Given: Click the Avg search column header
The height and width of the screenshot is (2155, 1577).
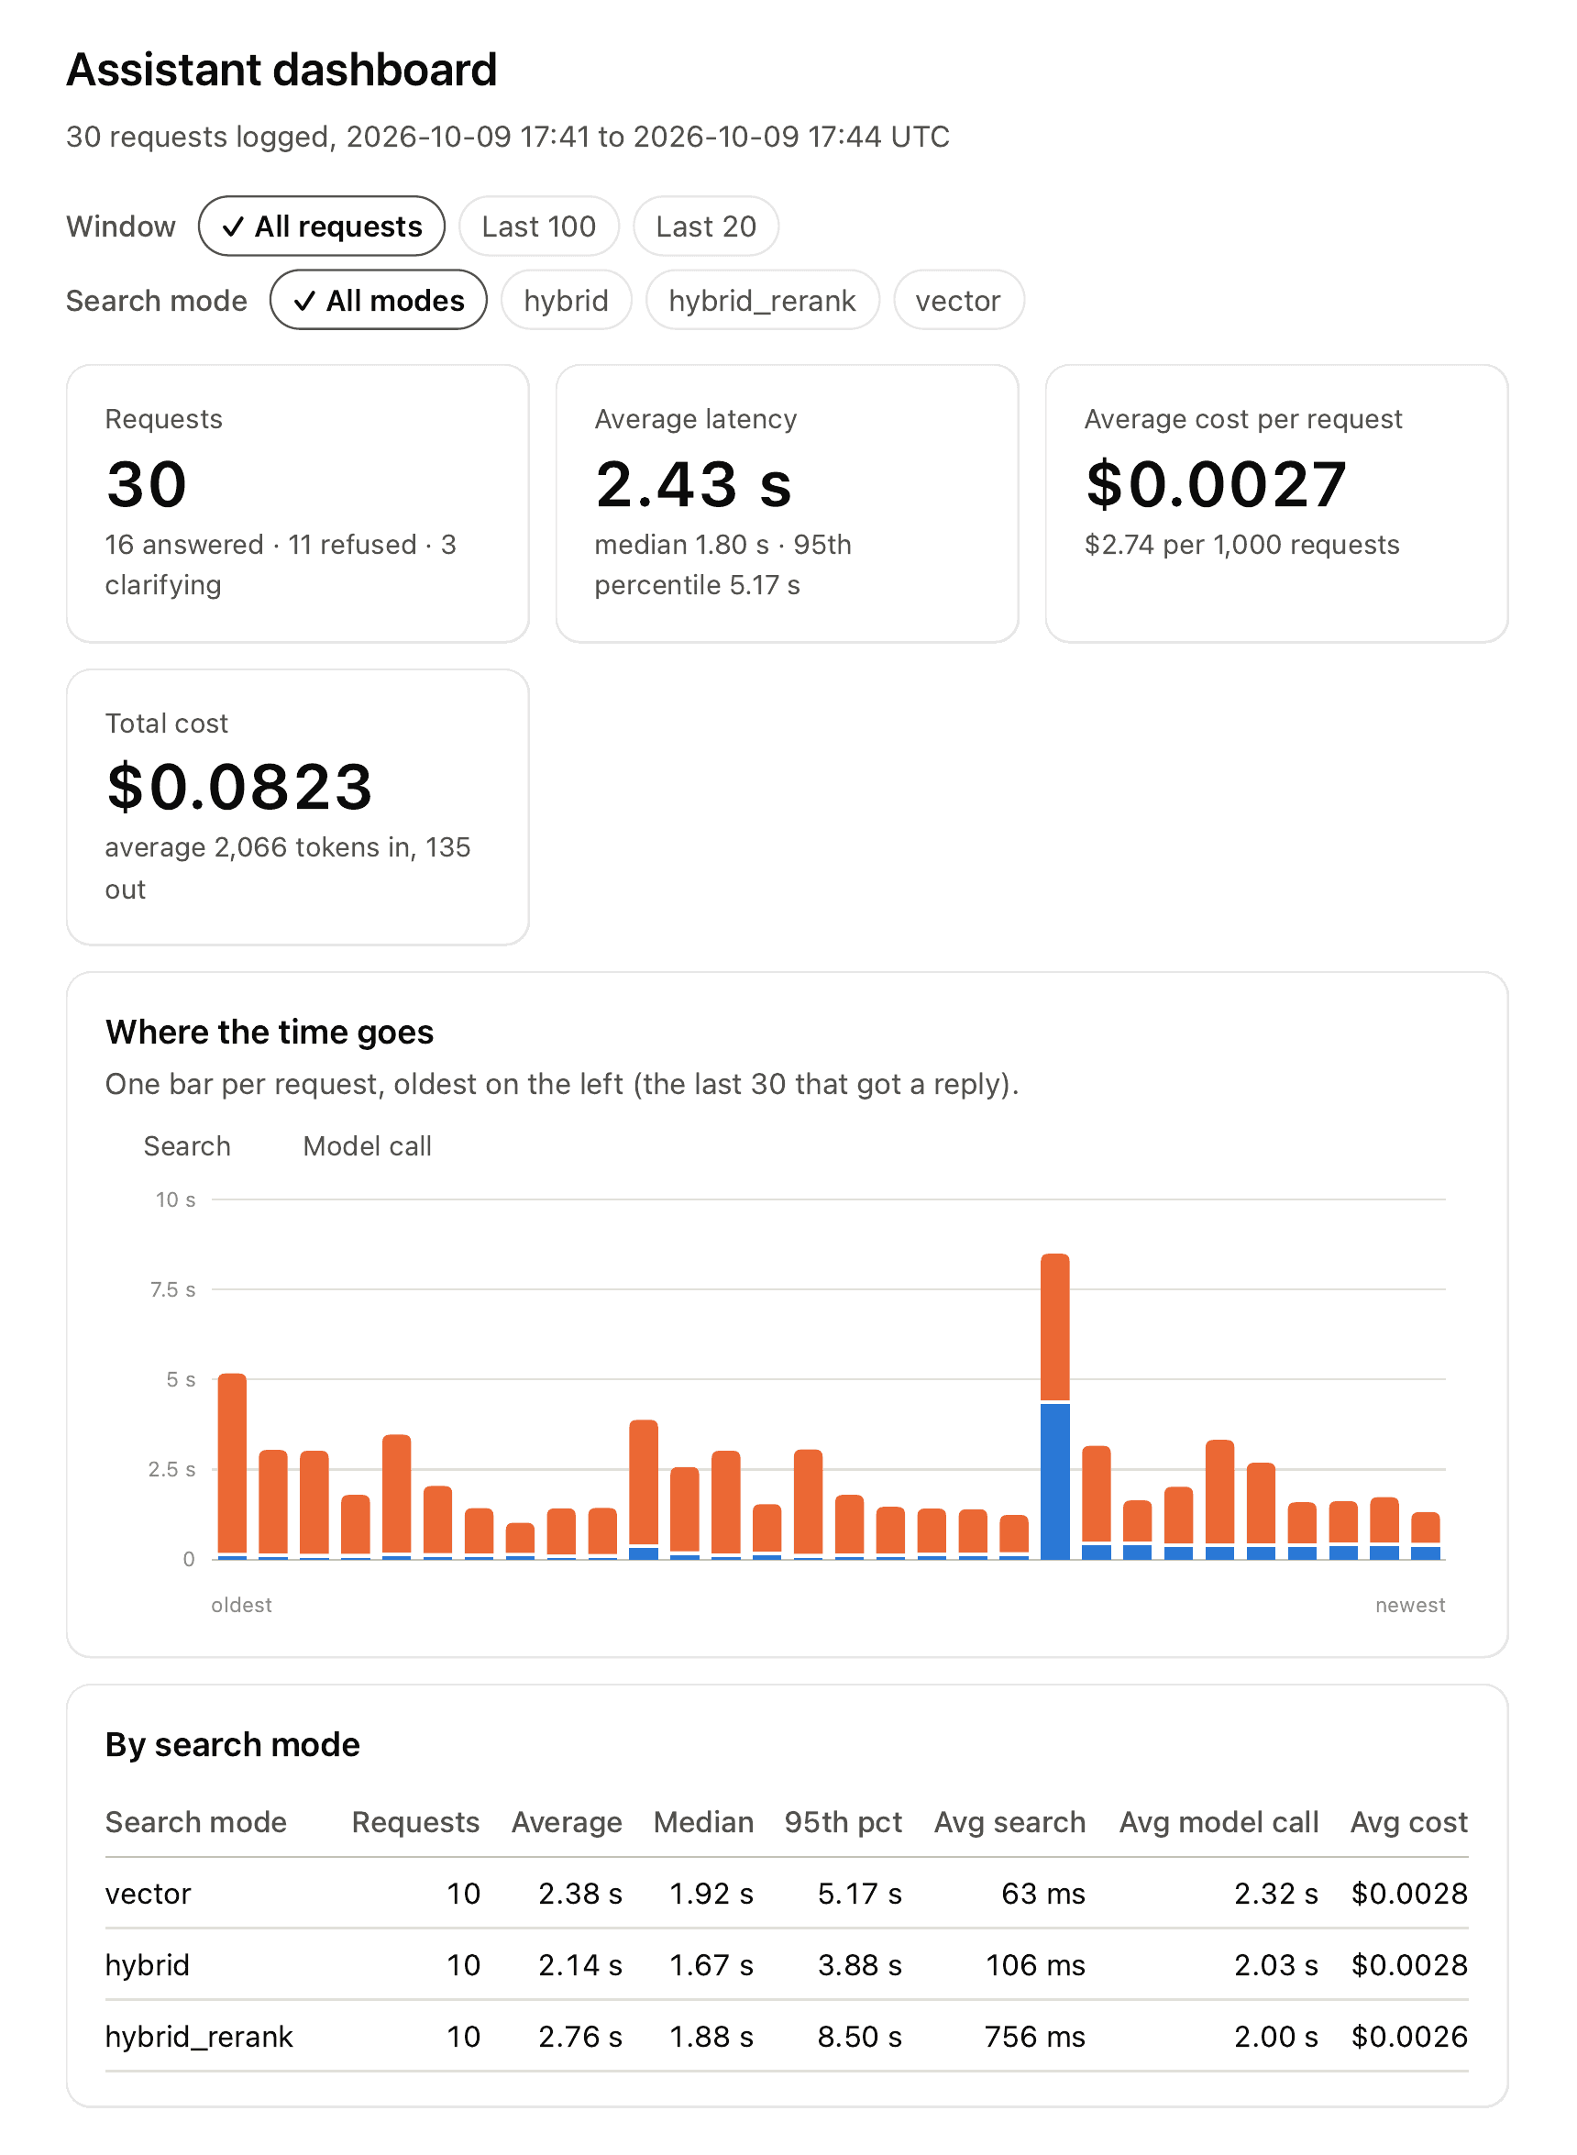Looking at the screenshot, I should click(1010, 1822).
